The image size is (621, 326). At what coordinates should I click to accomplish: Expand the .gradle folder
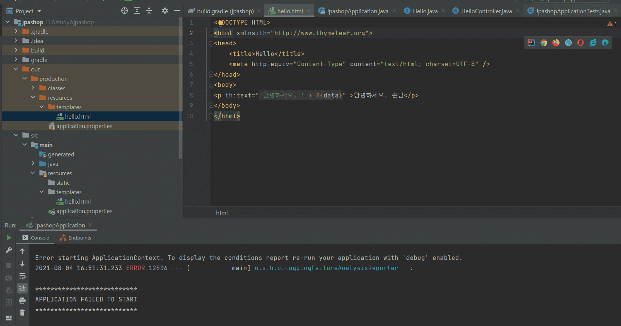tap(16, 31)
